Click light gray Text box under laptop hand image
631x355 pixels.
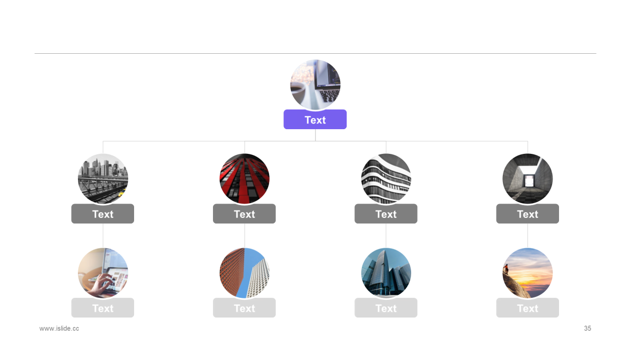click(x=103, y=308)
